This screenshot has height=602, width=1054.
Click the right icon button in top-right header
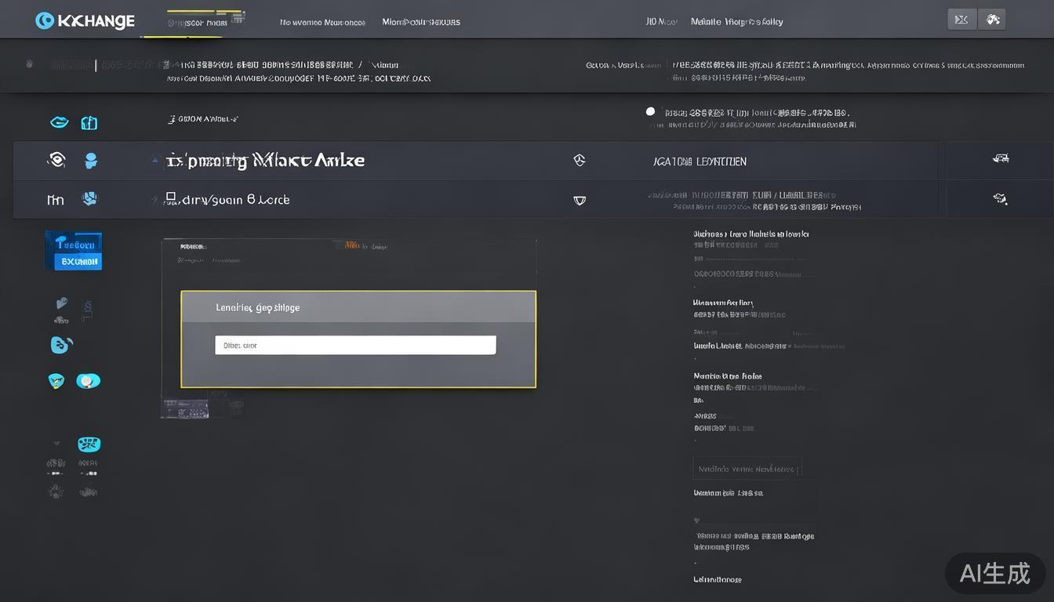coord(992,20)
